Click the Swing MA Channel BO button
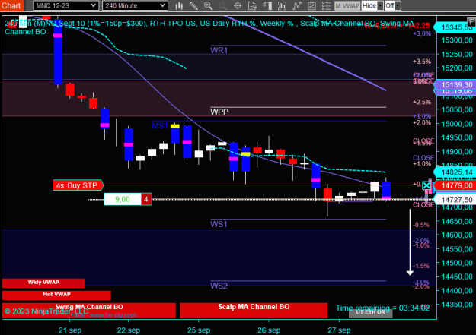The image size is (476, 335). [89, 310]
